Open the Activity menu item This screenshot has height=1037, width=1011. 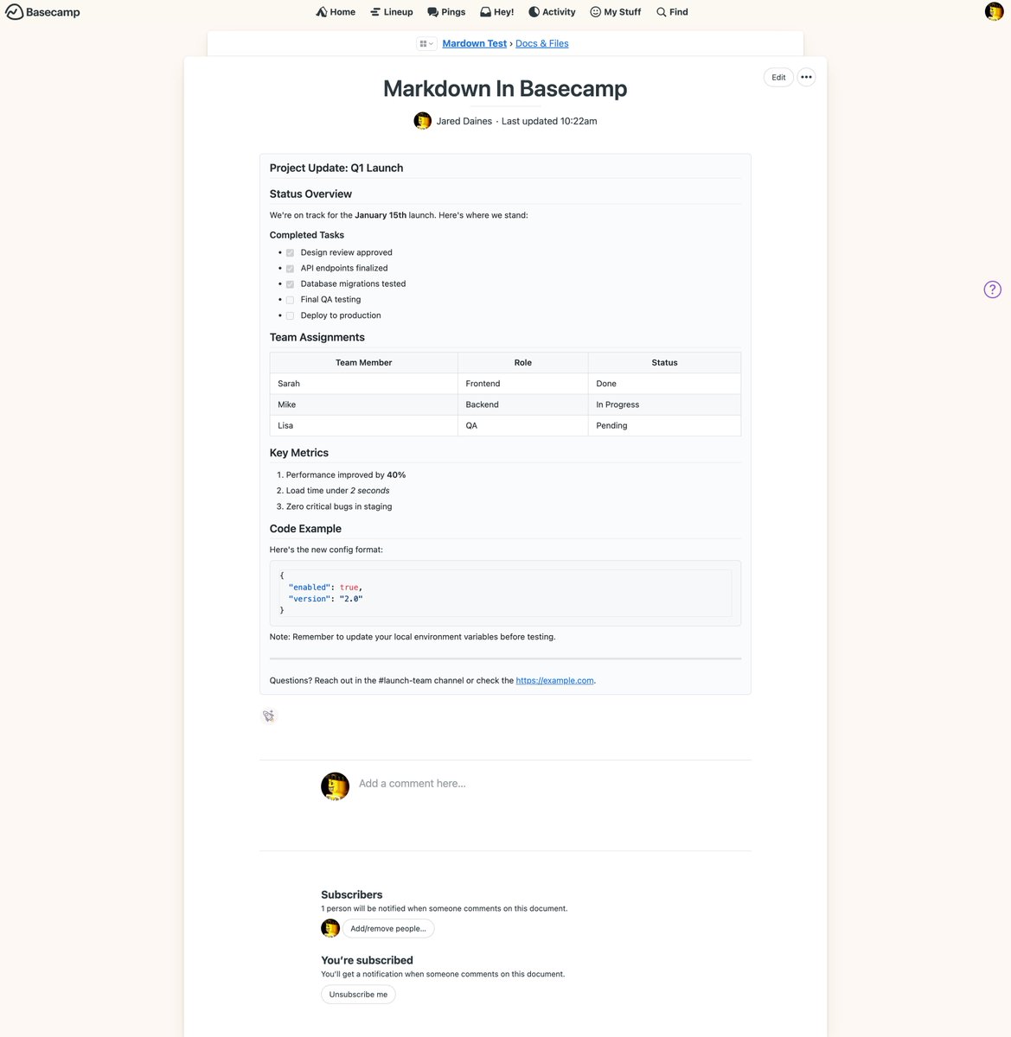tap(552, 12)
